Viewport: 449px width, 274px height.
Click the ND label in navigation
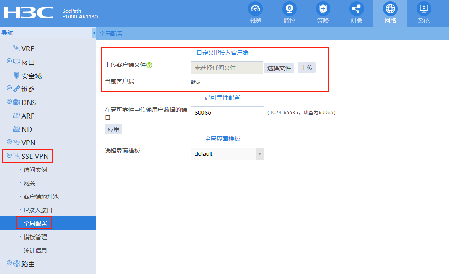tap(26, 129)
